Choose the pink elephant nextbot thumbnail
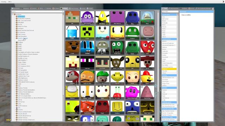 [x=132, y=92]
